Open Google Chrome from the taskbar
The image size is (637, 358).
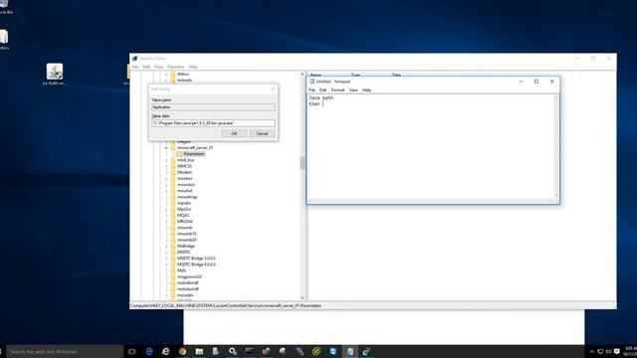click(x=182, y=351)
